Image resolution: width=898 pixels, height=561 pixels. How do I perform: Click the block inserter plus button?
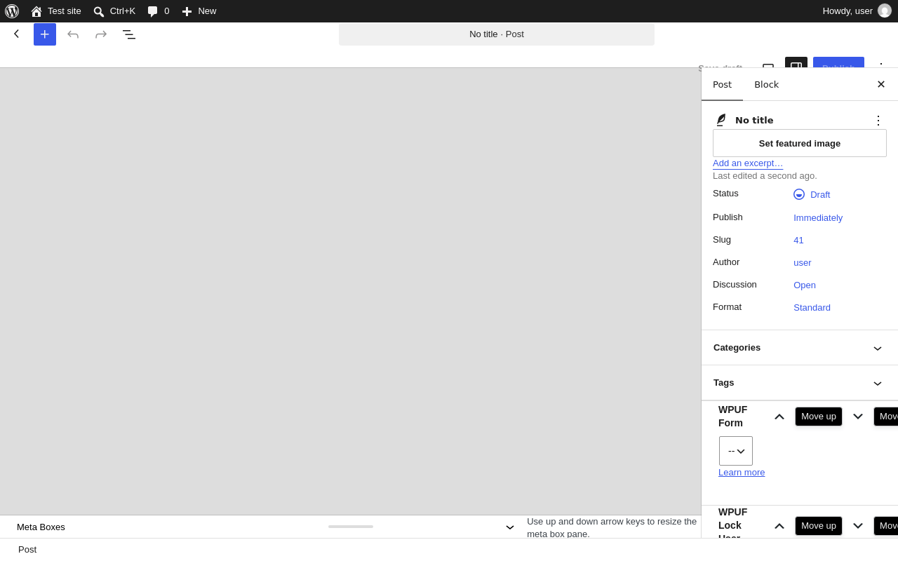pos(45,34)
